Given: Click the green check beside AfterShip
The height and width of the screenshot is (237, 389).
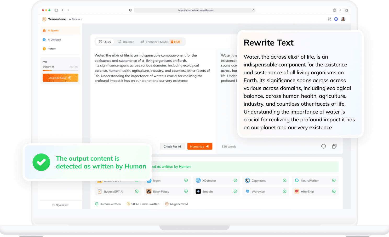Looking at the screenshot, I should (334, 191).
